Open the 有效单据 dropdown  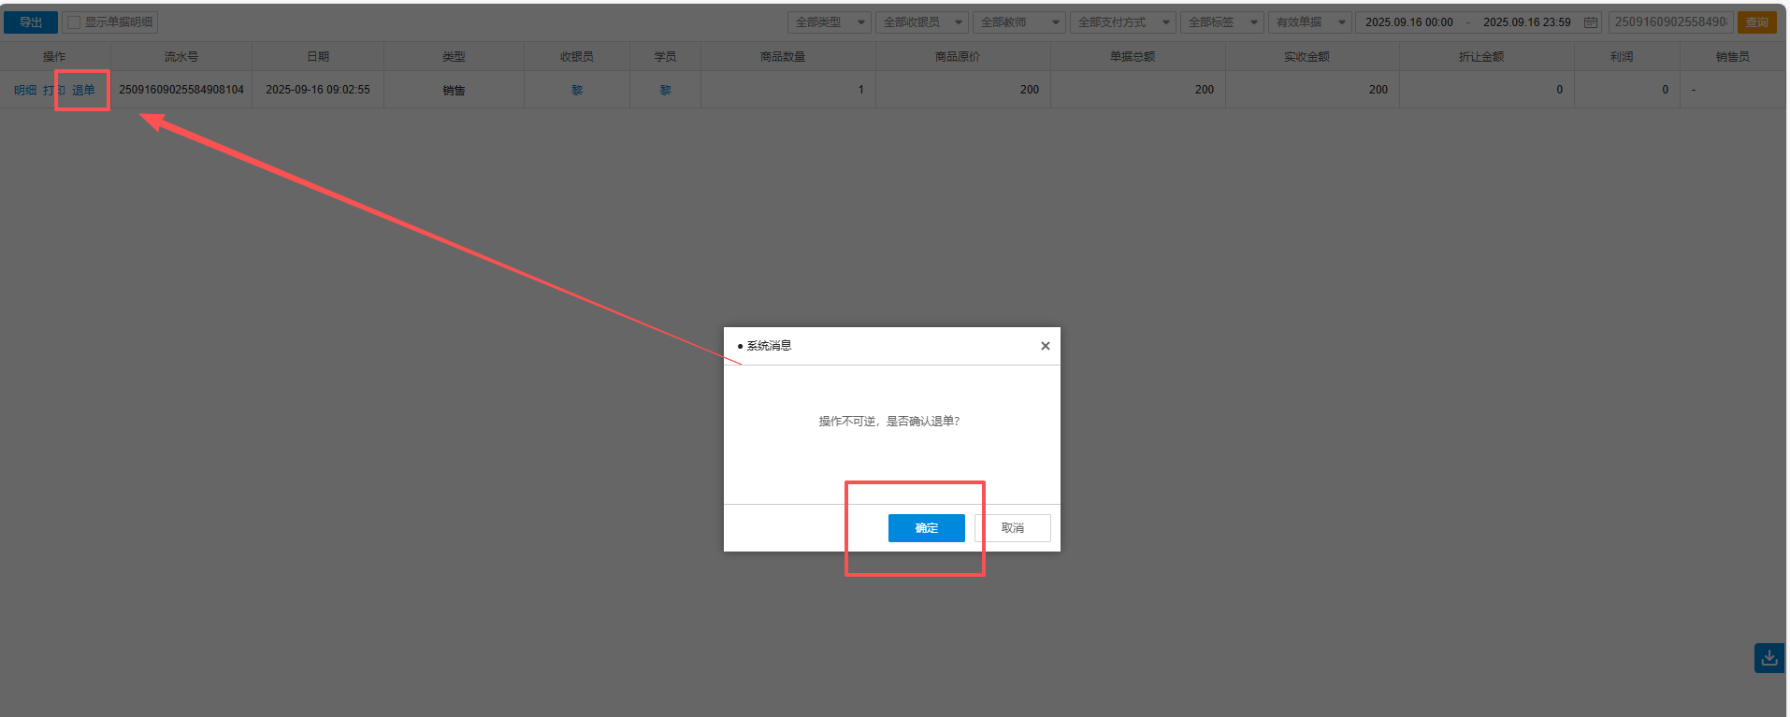[x=1309, y=22]
